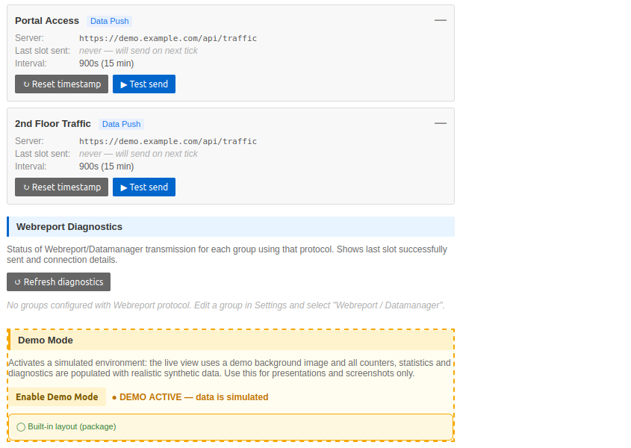Click the 2nd Floor Traffic card title
631x448 pixels.
point(53,123)
